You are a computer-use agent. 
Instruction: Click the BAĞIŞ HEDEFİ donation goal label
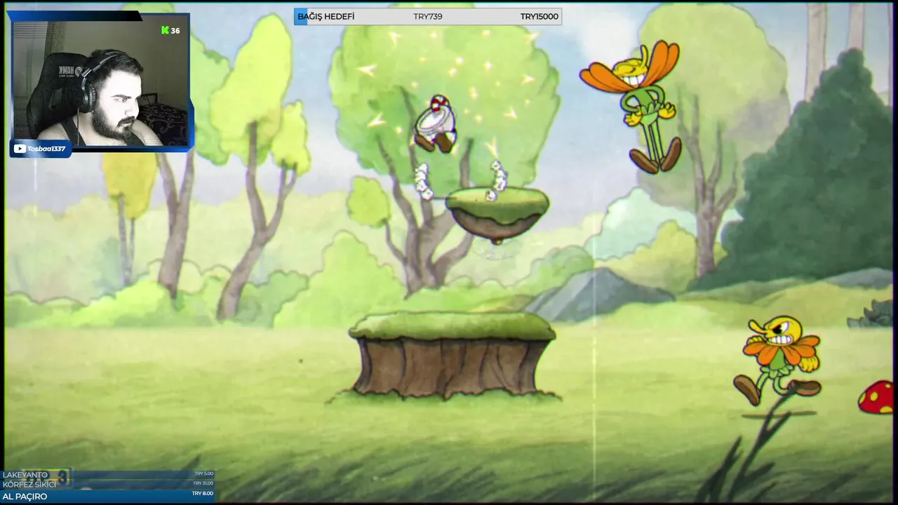[326, 16]
